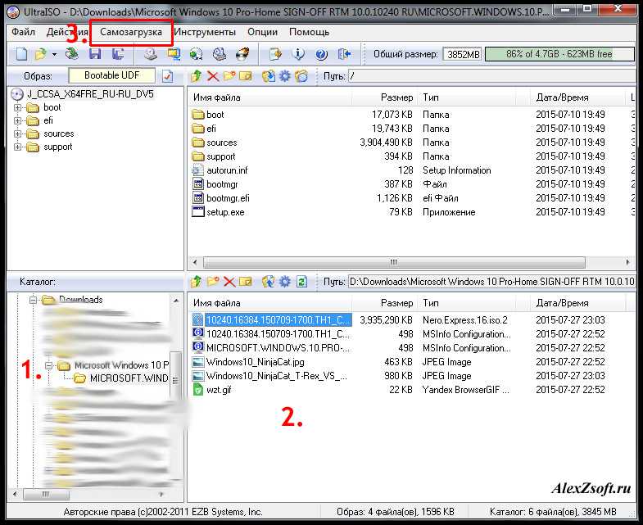
Task: Collapse the Downloads folder in catalog tree
Action: [33, 300]
